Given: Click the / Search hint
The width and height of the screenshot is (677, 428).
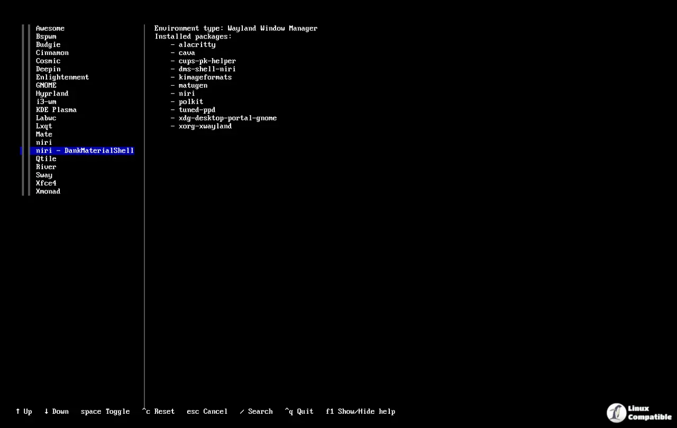Looking at the screenshot, I should [257, 412].
